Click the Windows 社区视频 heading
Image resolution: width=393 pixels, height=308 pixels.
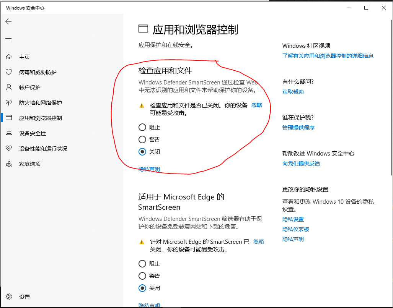click(x=306, y=46)
